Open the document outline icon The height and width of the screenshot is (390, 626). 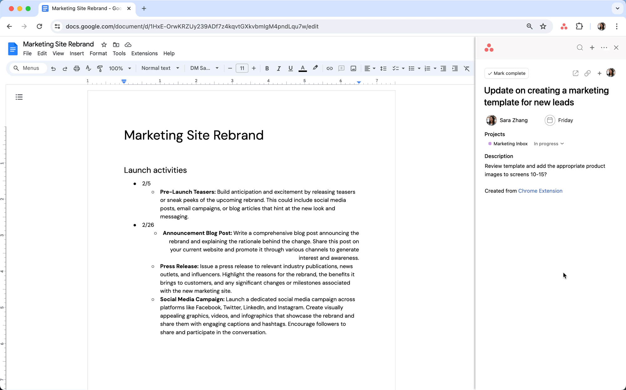[x=19, y=97]
